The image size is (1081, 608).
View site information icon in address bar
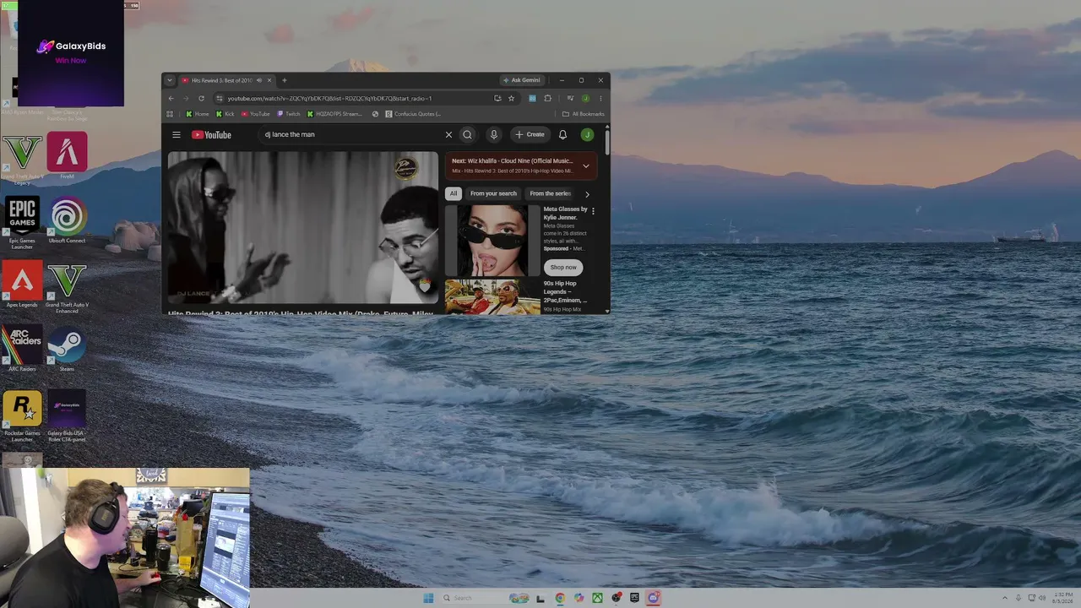tap(219, 98)
